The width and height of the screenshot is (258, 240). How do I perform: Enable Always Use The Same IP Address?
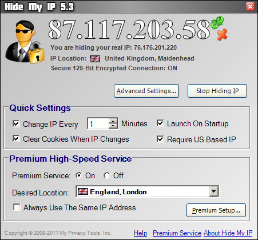(x=17, y=207)
